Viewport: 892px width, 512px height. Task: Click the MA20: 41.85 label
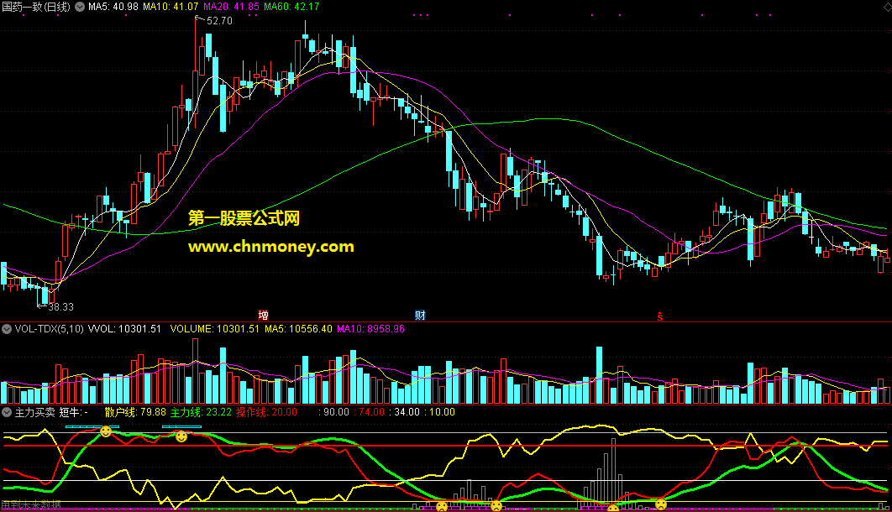click(231, 7)
